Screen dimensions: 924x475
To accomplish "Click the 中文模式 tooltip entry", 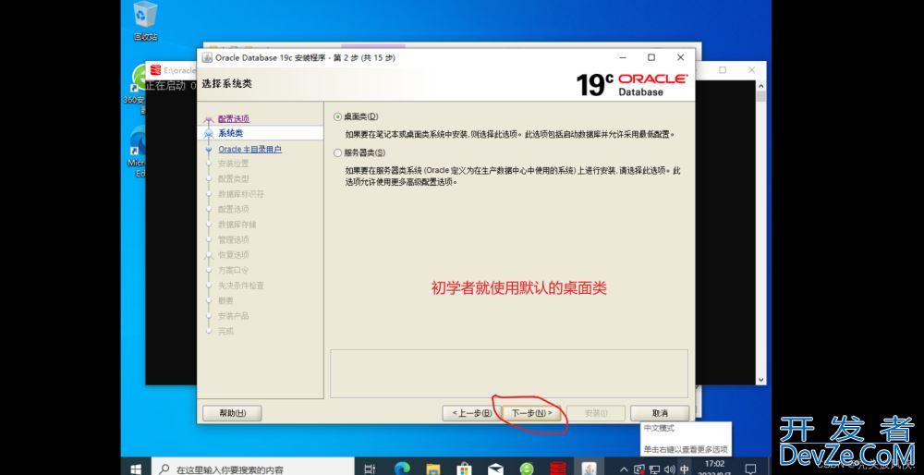I will 659,429.
